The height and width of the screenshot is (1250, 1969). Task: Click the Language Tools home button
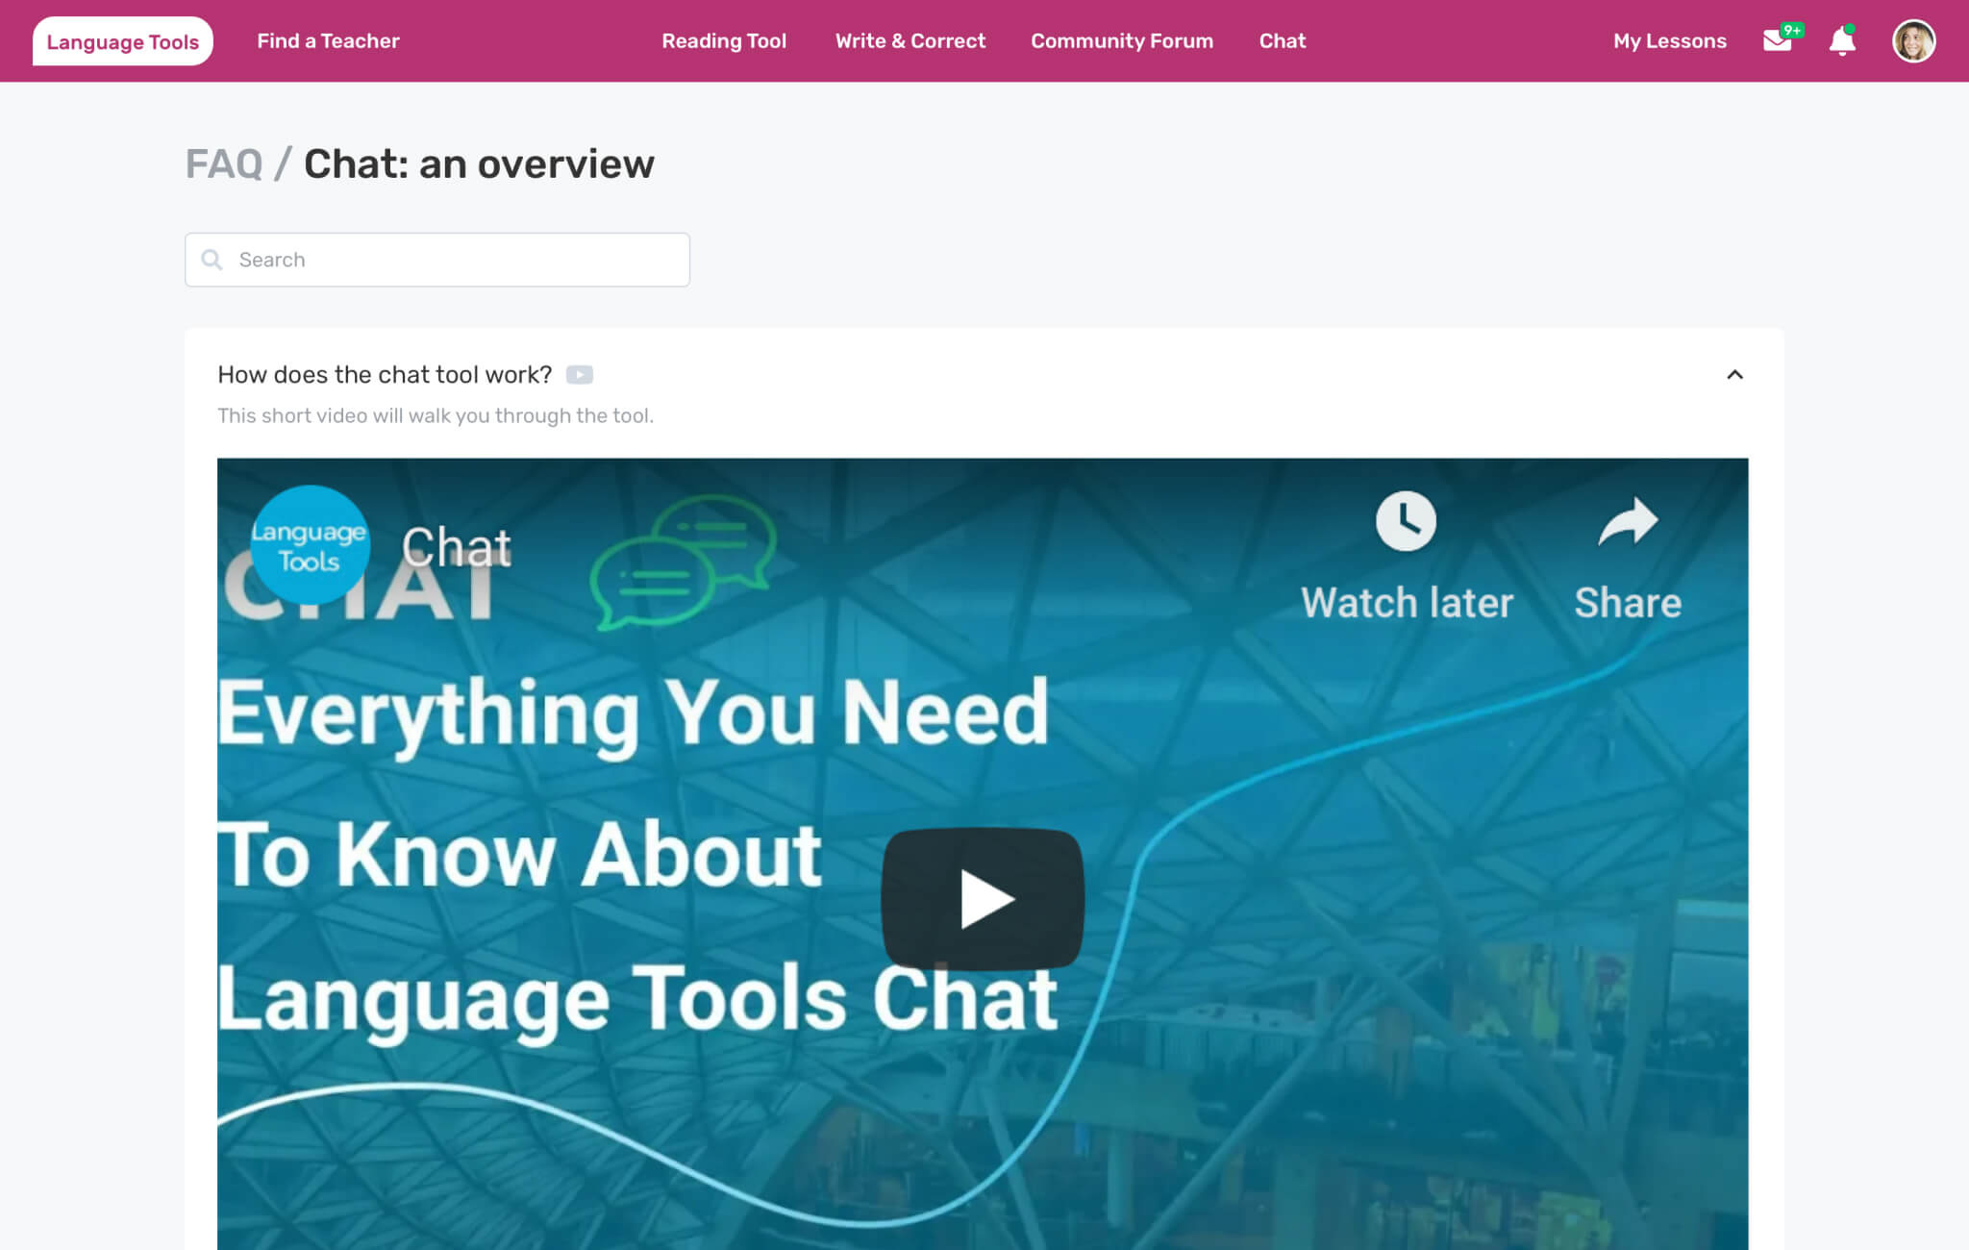tap(123, 40)
